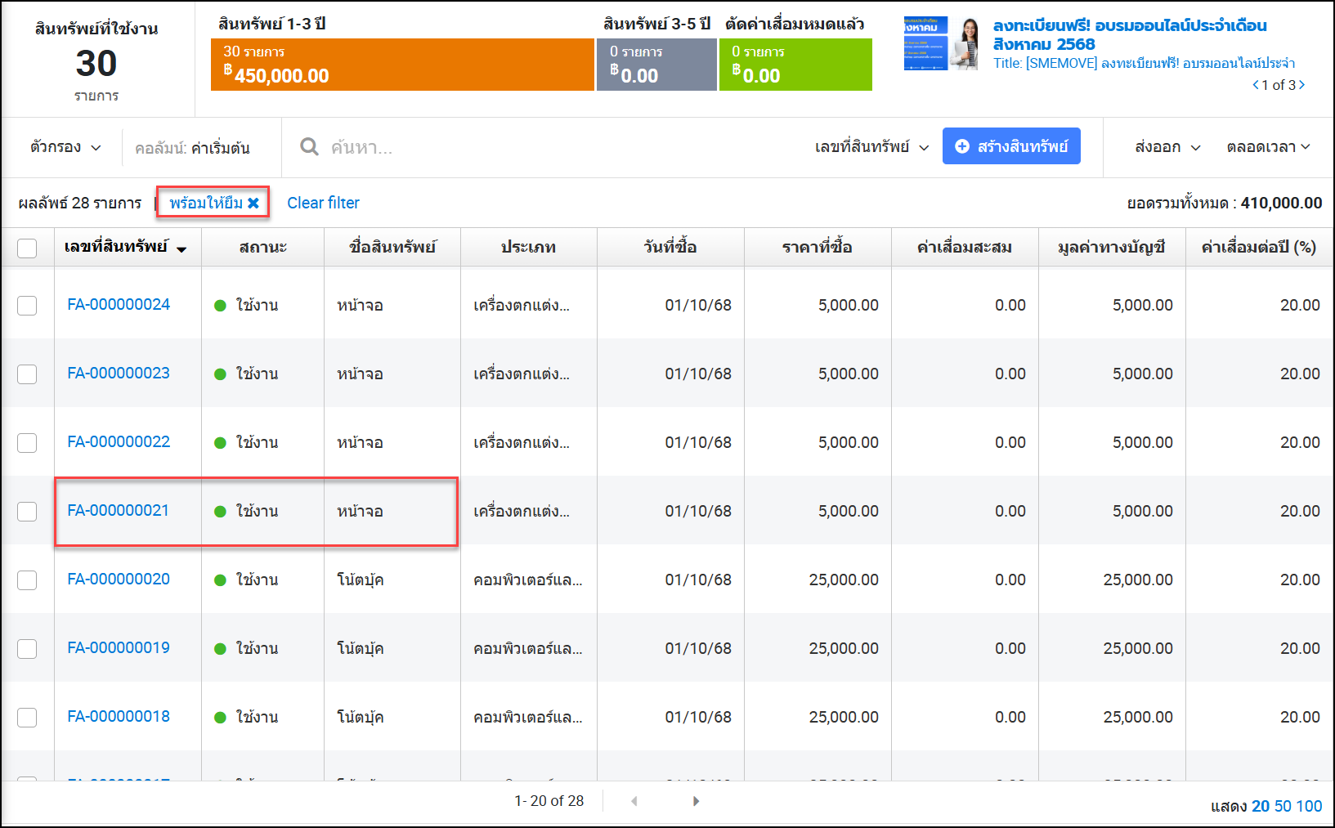Click the training banner thumbnail image
This screenshot has height=828, width=1335.
(941, 43)
